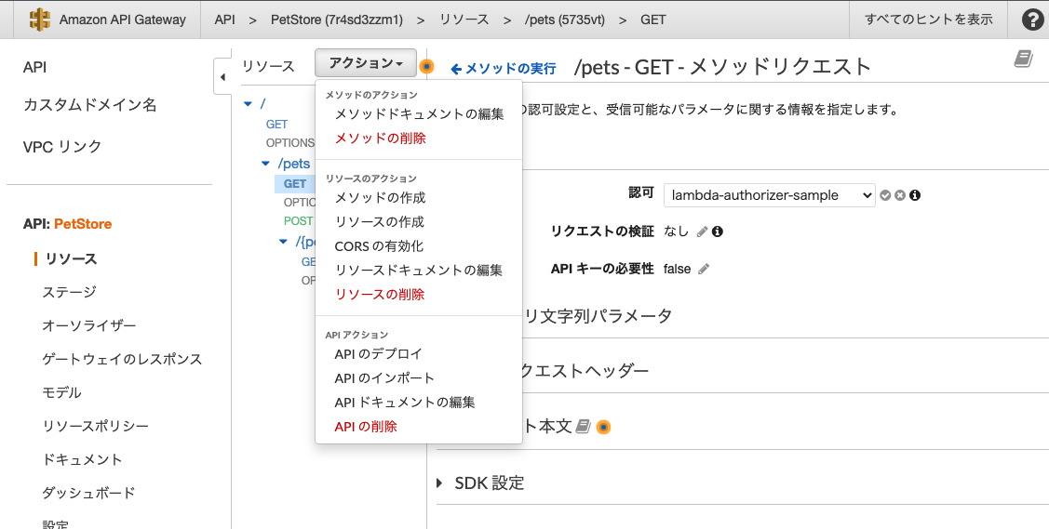Image resolution: width=1049 pixels, height=529 pixels.
Task: Show info for リクエストの検証
Action: [x=717, y=231]
